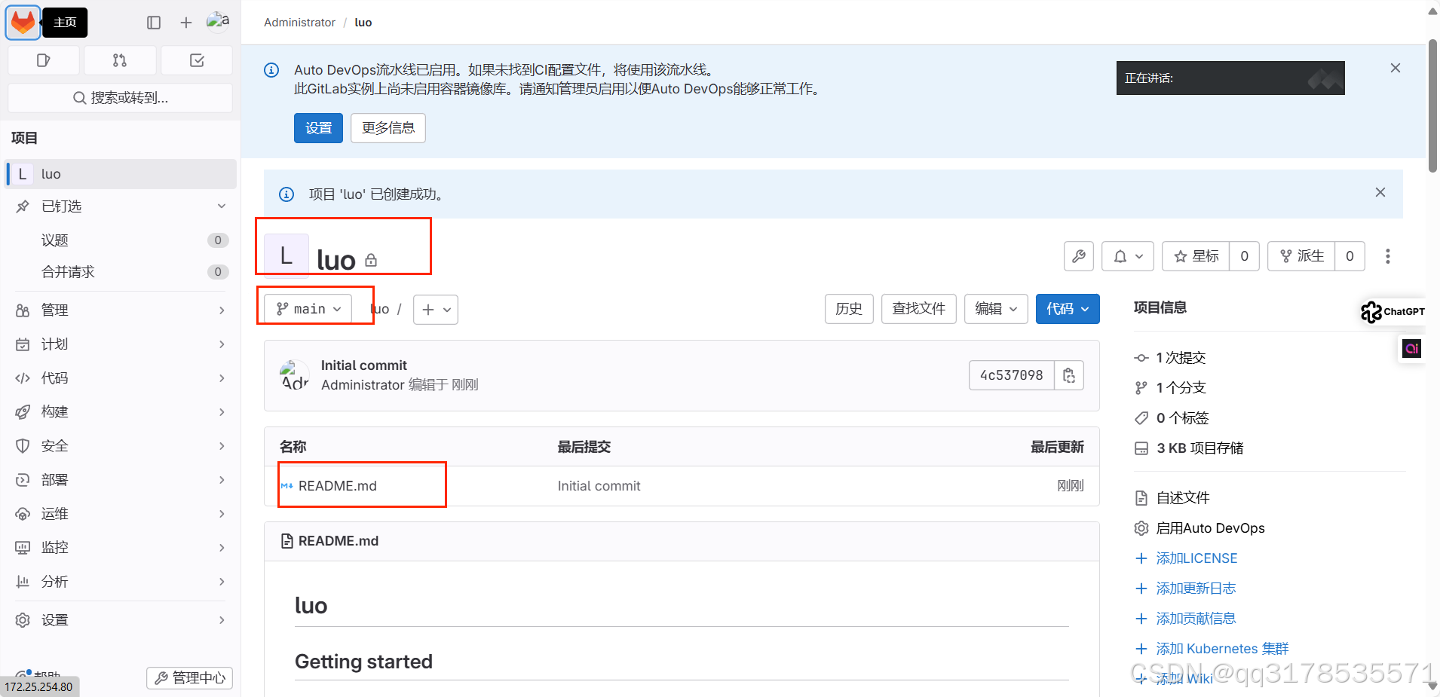Dismiss the project created notice

coord(1380,192)
